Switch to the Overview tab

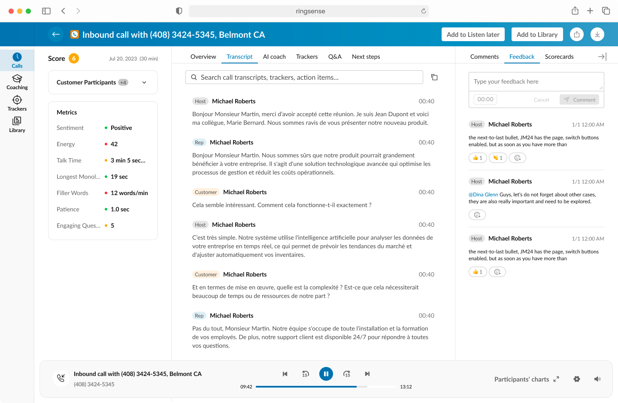[203, 56]
